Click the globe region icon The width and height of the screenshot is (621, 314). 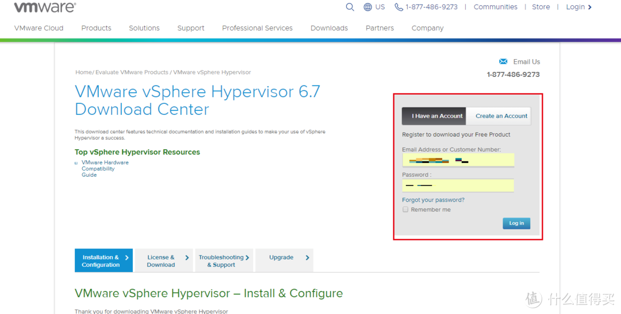pyautogui.click(x=368, y=7)
